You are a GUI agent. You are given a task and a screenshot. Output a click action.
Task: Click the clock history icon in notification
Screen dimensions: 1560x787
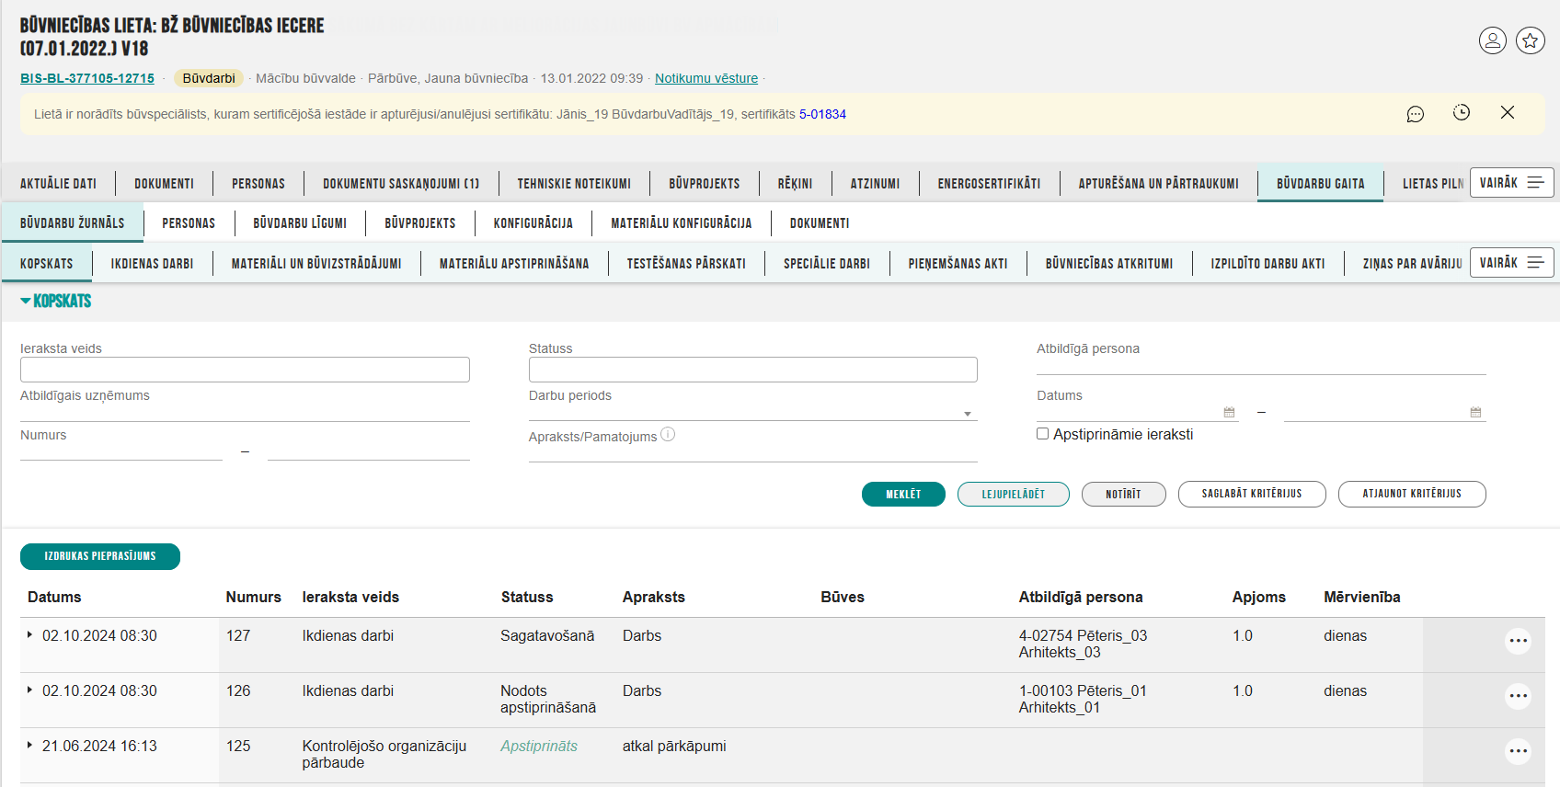click(1461, 112)
